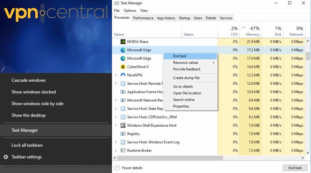Image resolution: width=311 pixels, height=173 pixels.
Task: Click the Service Host: Remote gear icon
Action: (123, 83)
